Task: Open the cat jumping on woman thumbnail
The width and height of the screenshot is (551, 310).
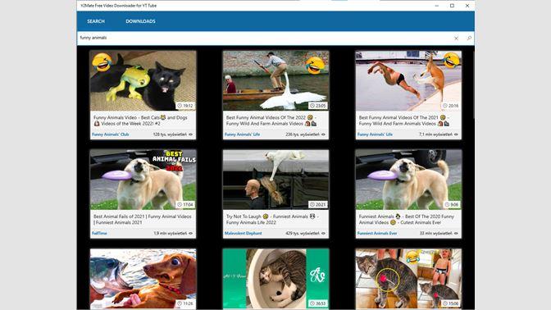Action: (275, 180)
